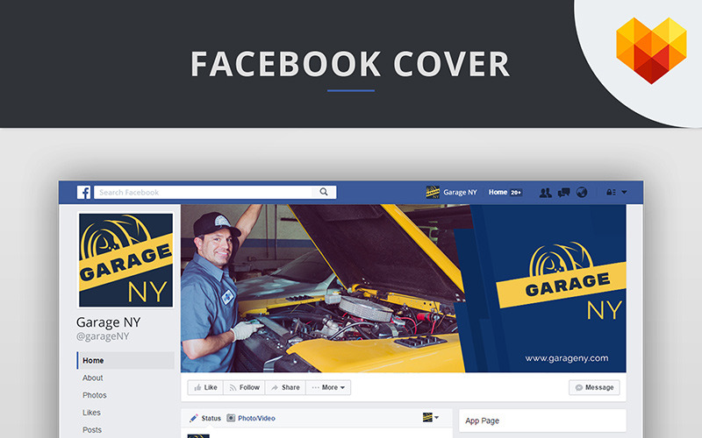The width and height of the screenshot is (702, 438).
Task: Open the Photos section in sidebar
Action: click(95, 395)
